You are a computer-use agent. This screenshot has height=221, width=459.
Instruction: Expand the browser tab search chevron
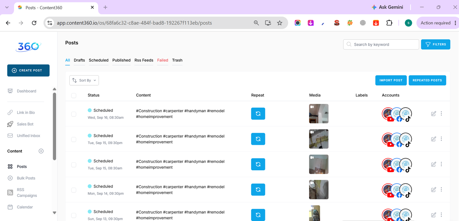pyautogui.click(x=7, y=7)
